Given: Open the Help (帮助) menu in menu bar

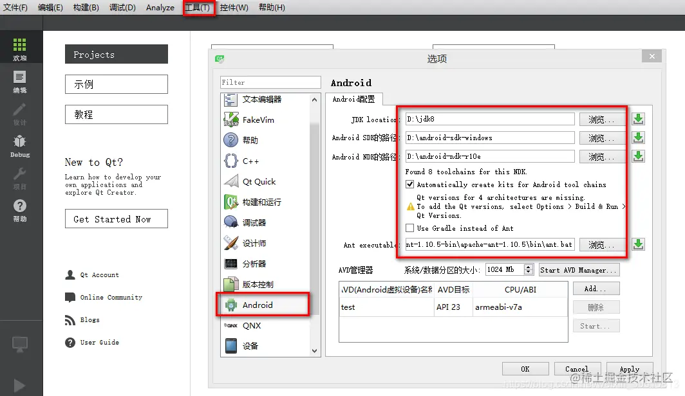Looking at the screenshot, I should click(272, 8).
